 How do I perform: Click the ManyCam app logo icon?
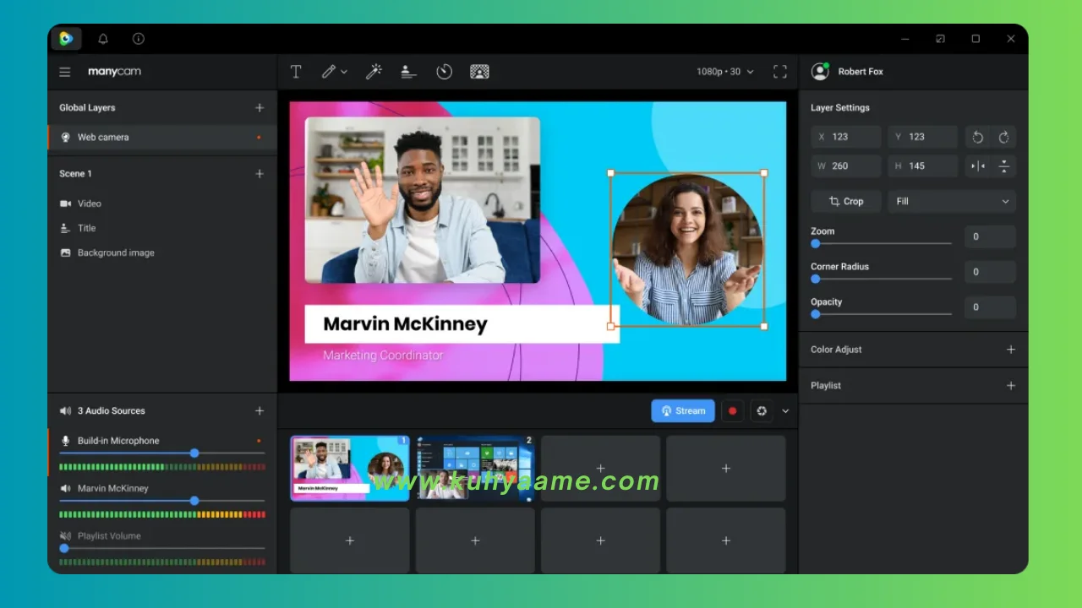66,39
